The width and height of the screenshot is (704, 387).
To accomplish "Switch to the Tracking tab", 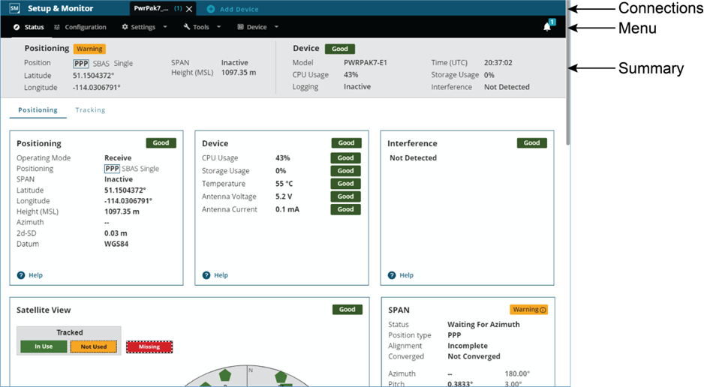I will (x=90, y=109).
